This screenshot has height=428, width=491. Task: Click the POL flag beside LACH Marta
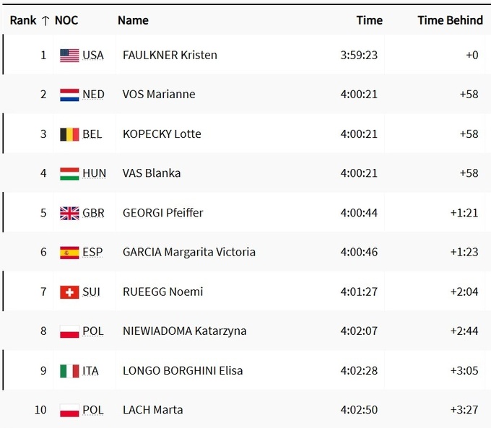[69, 411]
